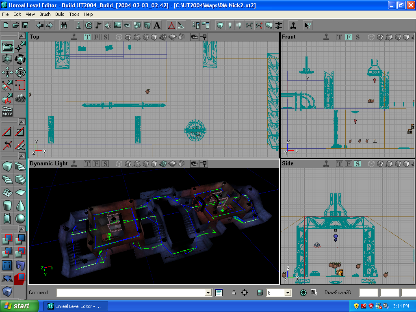Click inside the Command input field
Screen dimensions: 416x312
[131, 292]
